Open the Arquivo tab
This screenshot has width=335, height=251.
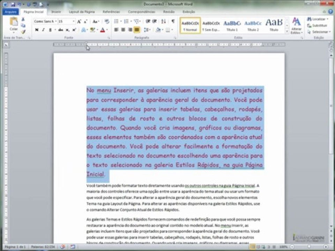pos(10,12)
